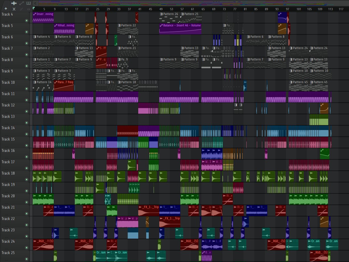Click the green playhead marker at bar 1
The height and width of the screenshot is (262, 349).
[x=34, y=8]
